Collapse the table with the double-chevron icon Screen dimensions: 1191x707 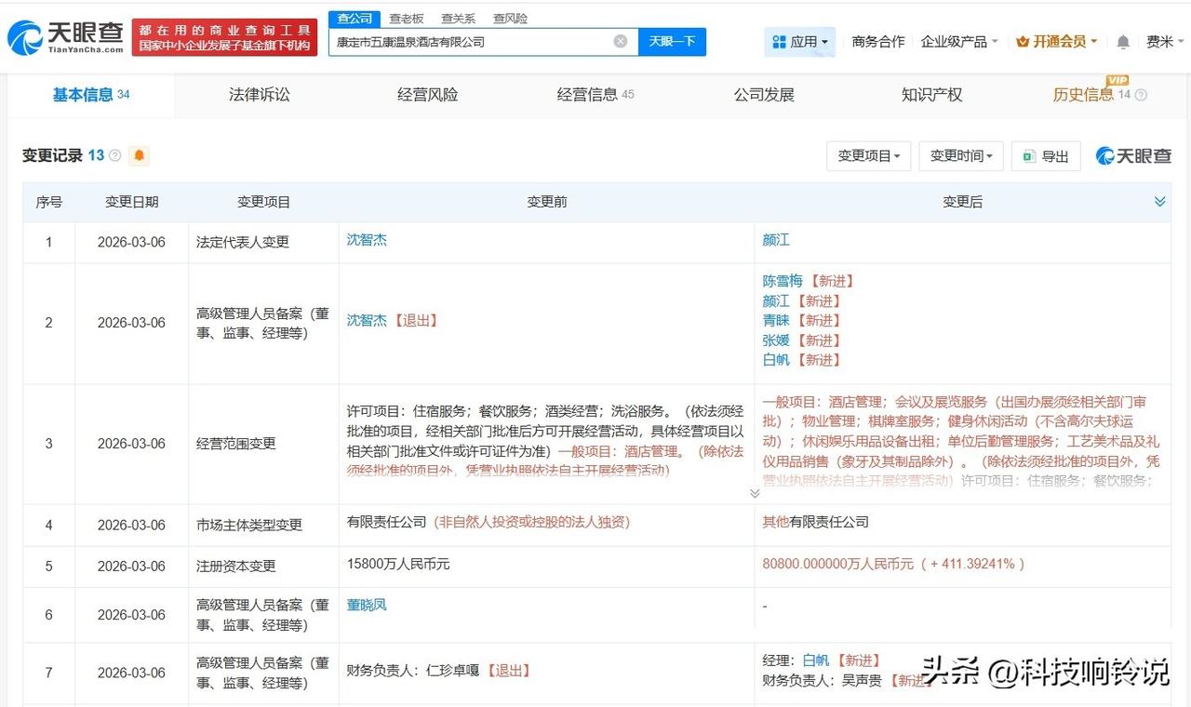click(x=1159, y=201)
